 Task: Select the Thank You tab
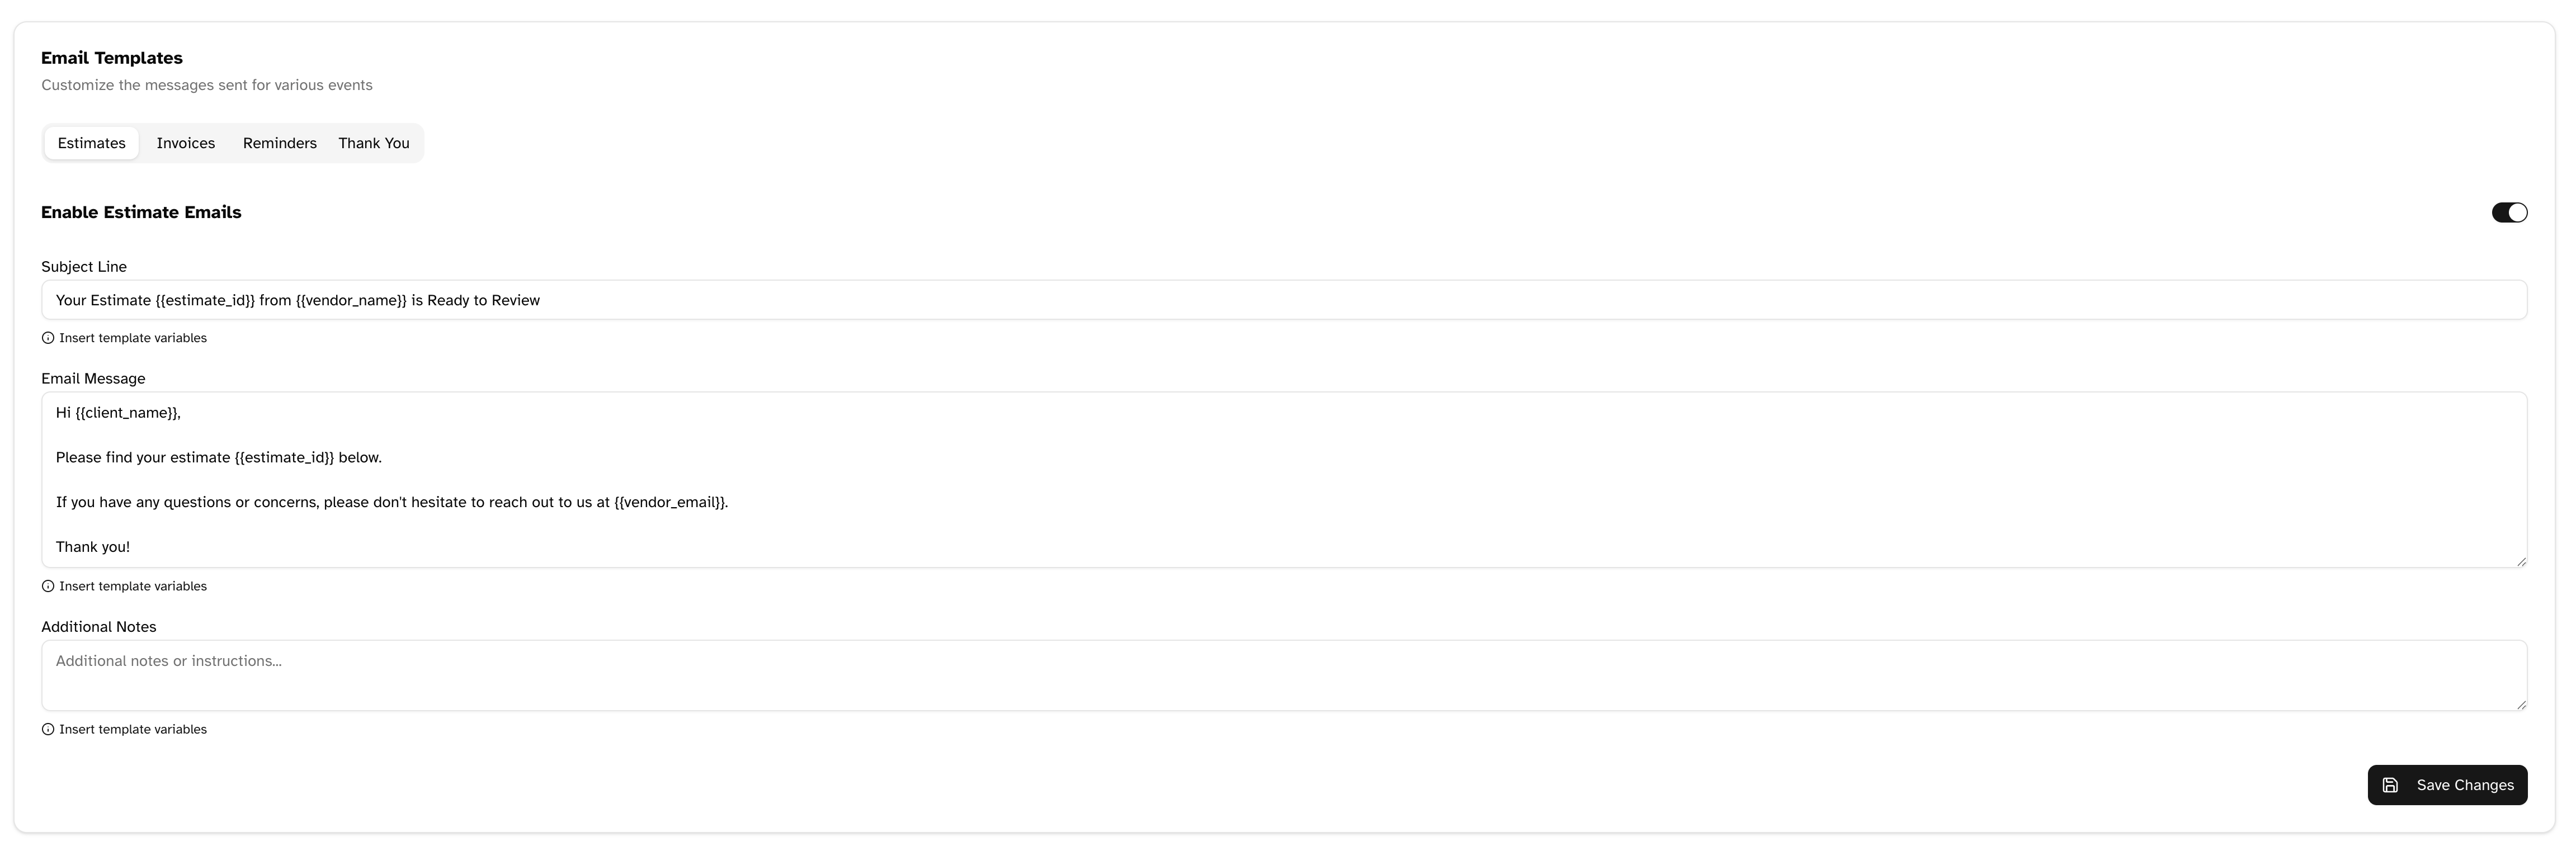click(x=373, y=142)
